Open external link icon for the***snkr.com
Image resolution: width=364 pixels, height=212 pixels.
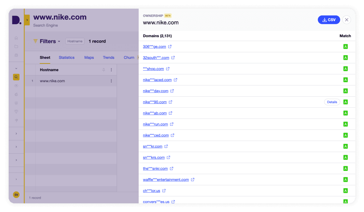pos(172,169)
